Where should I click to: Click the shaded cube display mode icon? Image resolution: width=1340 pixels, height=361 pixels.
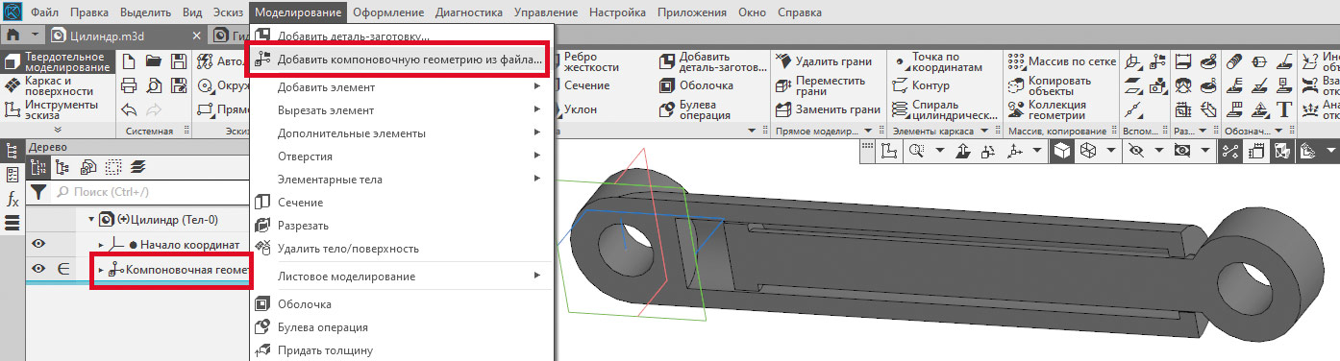coord(1062,151)
